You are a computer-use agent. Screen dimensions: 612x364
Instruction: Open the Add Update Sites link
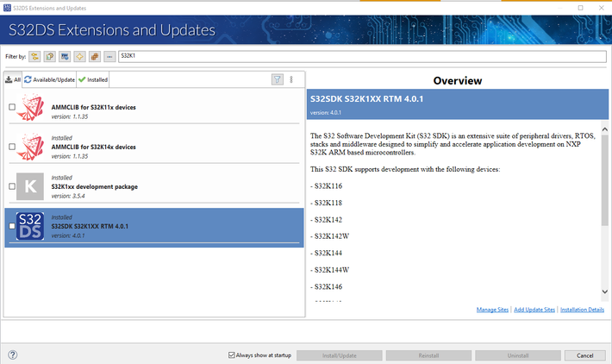(x=534, y=310)
